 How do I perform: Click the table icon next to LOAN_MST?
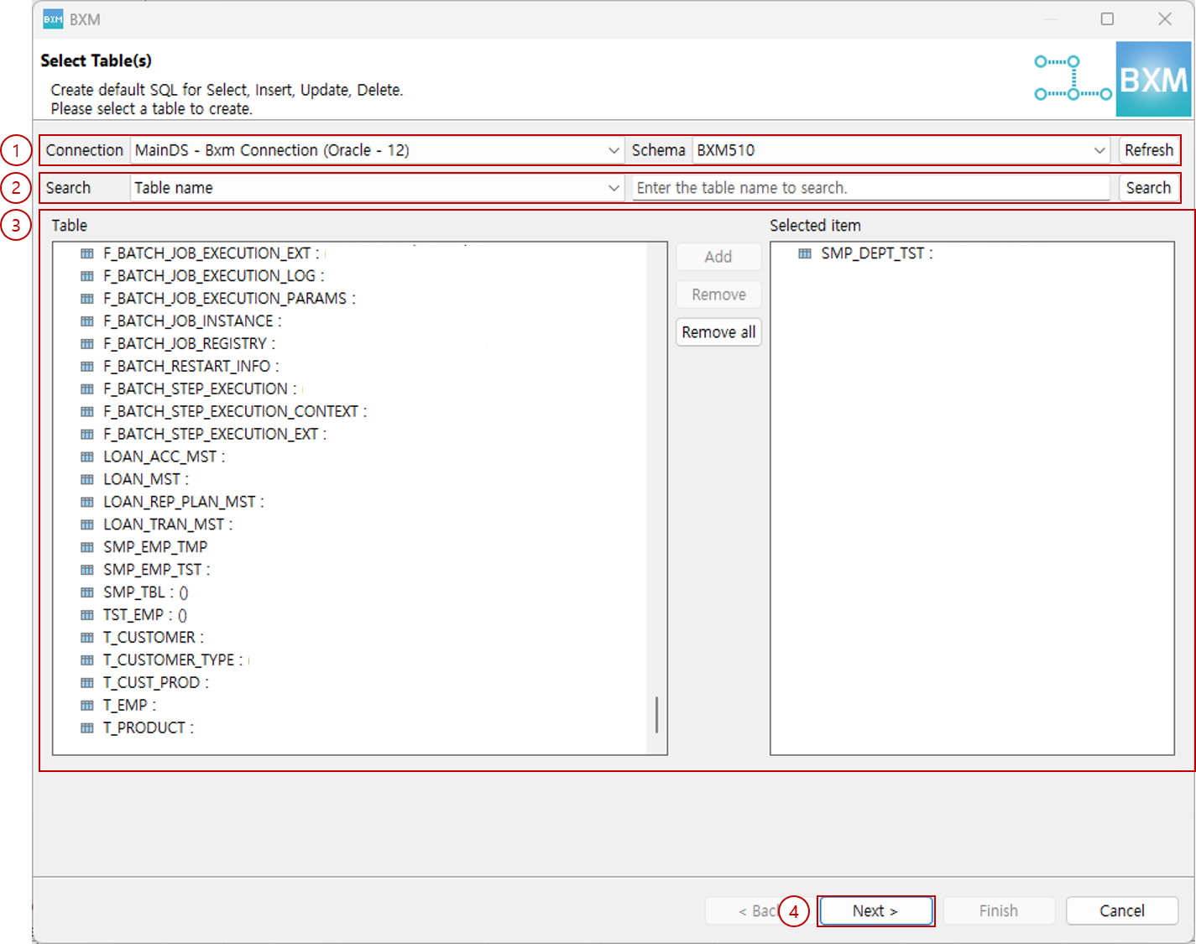click(87, 479)
